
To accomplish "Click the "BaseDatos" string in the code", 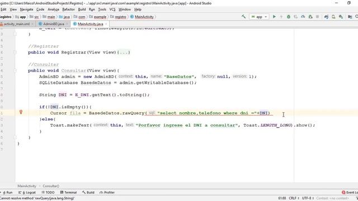I will [x=179, y=76].
